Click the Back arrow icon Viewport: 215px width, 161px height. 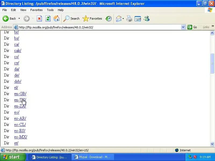pyautogui.click(x=6, y=19)
